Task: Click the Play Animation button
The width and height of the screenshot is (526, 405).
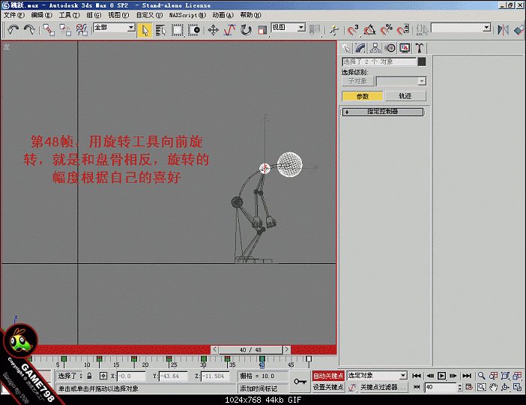Action: click(442, 376)
